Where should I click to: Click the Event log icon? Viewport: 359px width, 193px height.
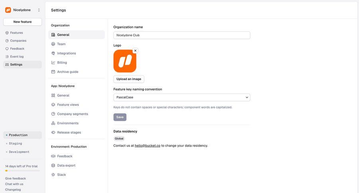(7, 57)
